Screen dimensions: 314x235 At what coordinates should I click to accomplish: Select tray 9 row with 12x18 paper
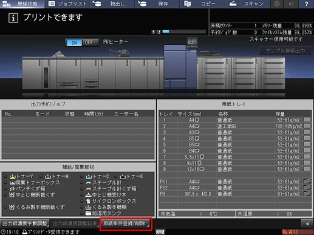(235, 169)
